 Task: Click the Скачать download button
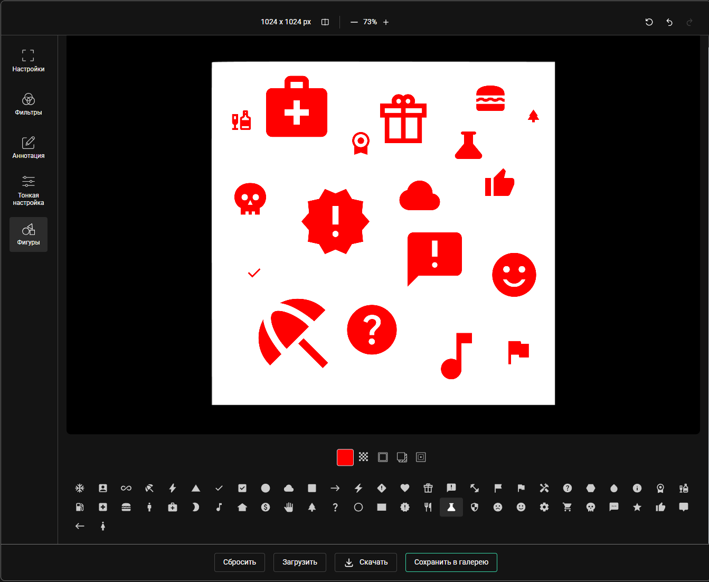pos(366,562)
